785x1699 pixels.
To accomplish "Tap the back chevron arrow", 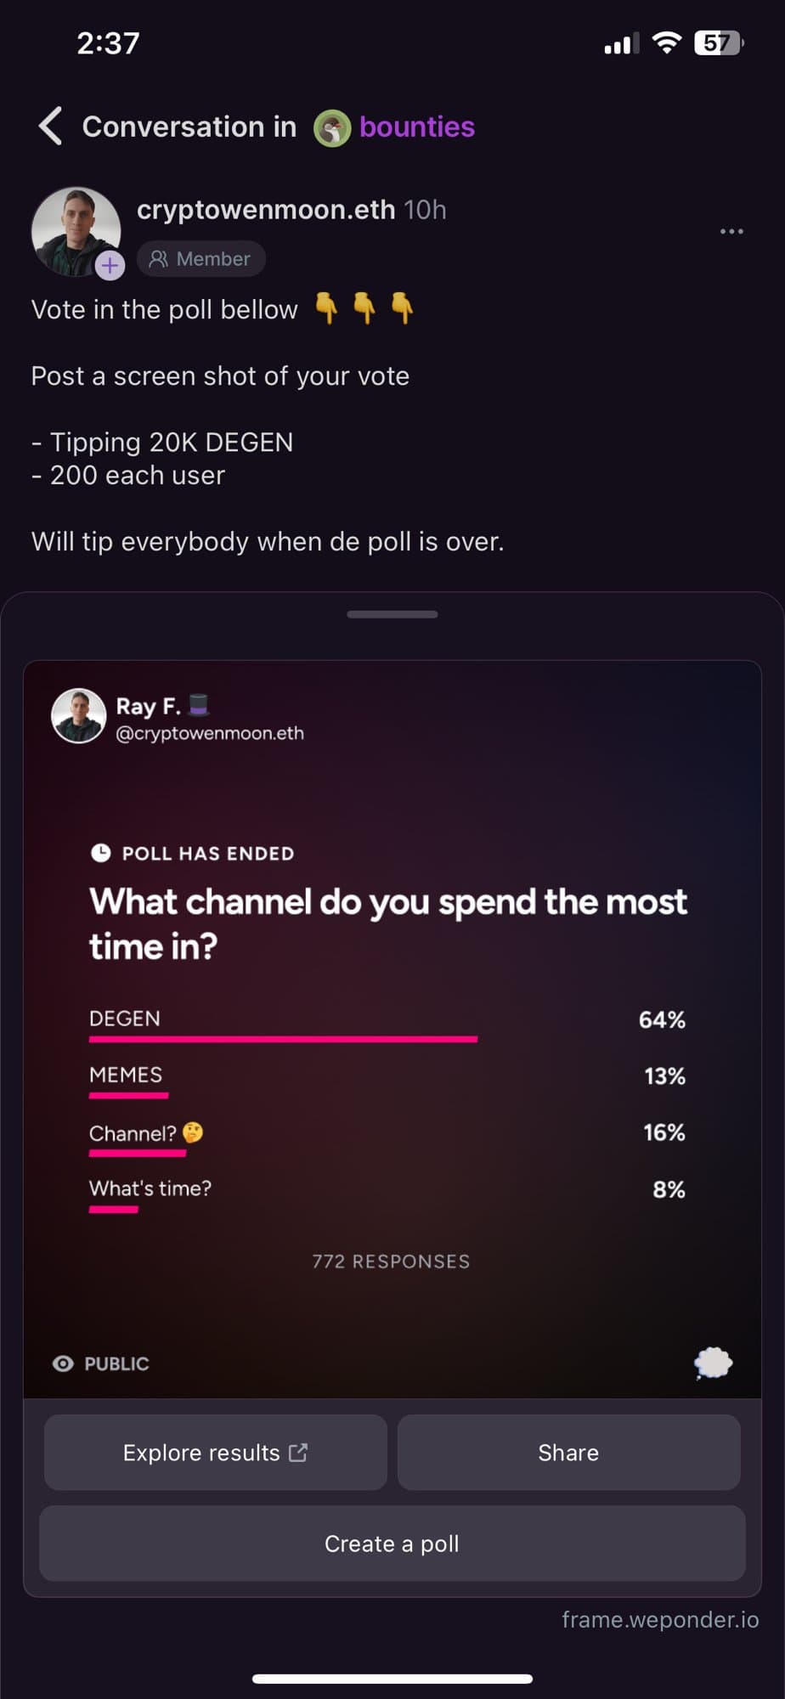I will 50,127.
